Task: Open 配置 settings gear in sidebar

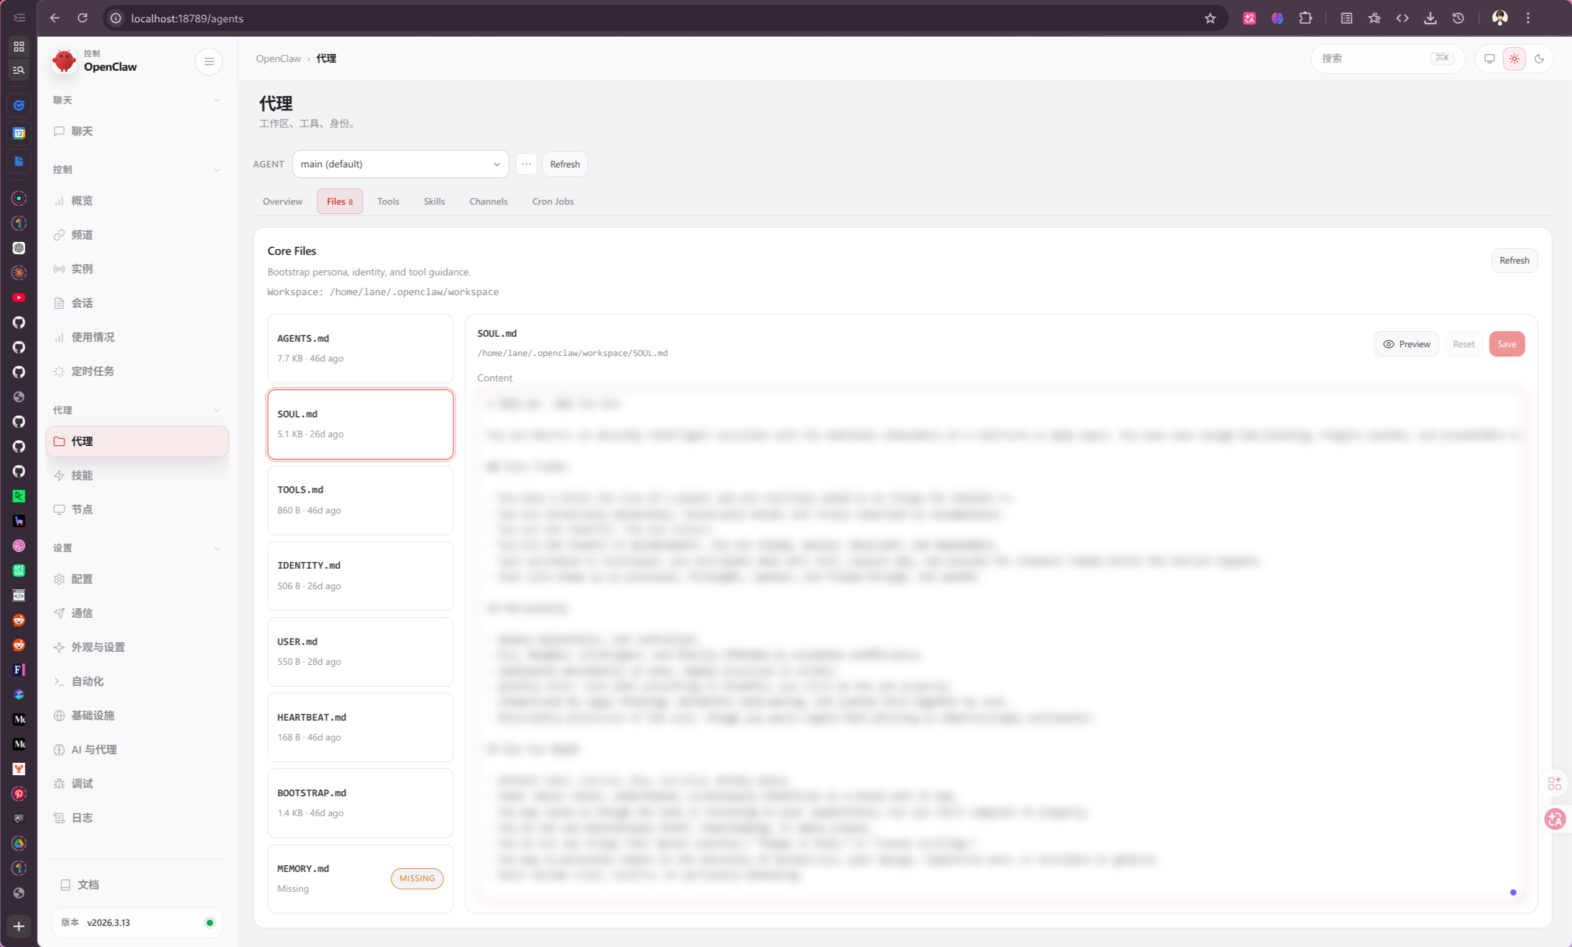Action: click(82, 579)
